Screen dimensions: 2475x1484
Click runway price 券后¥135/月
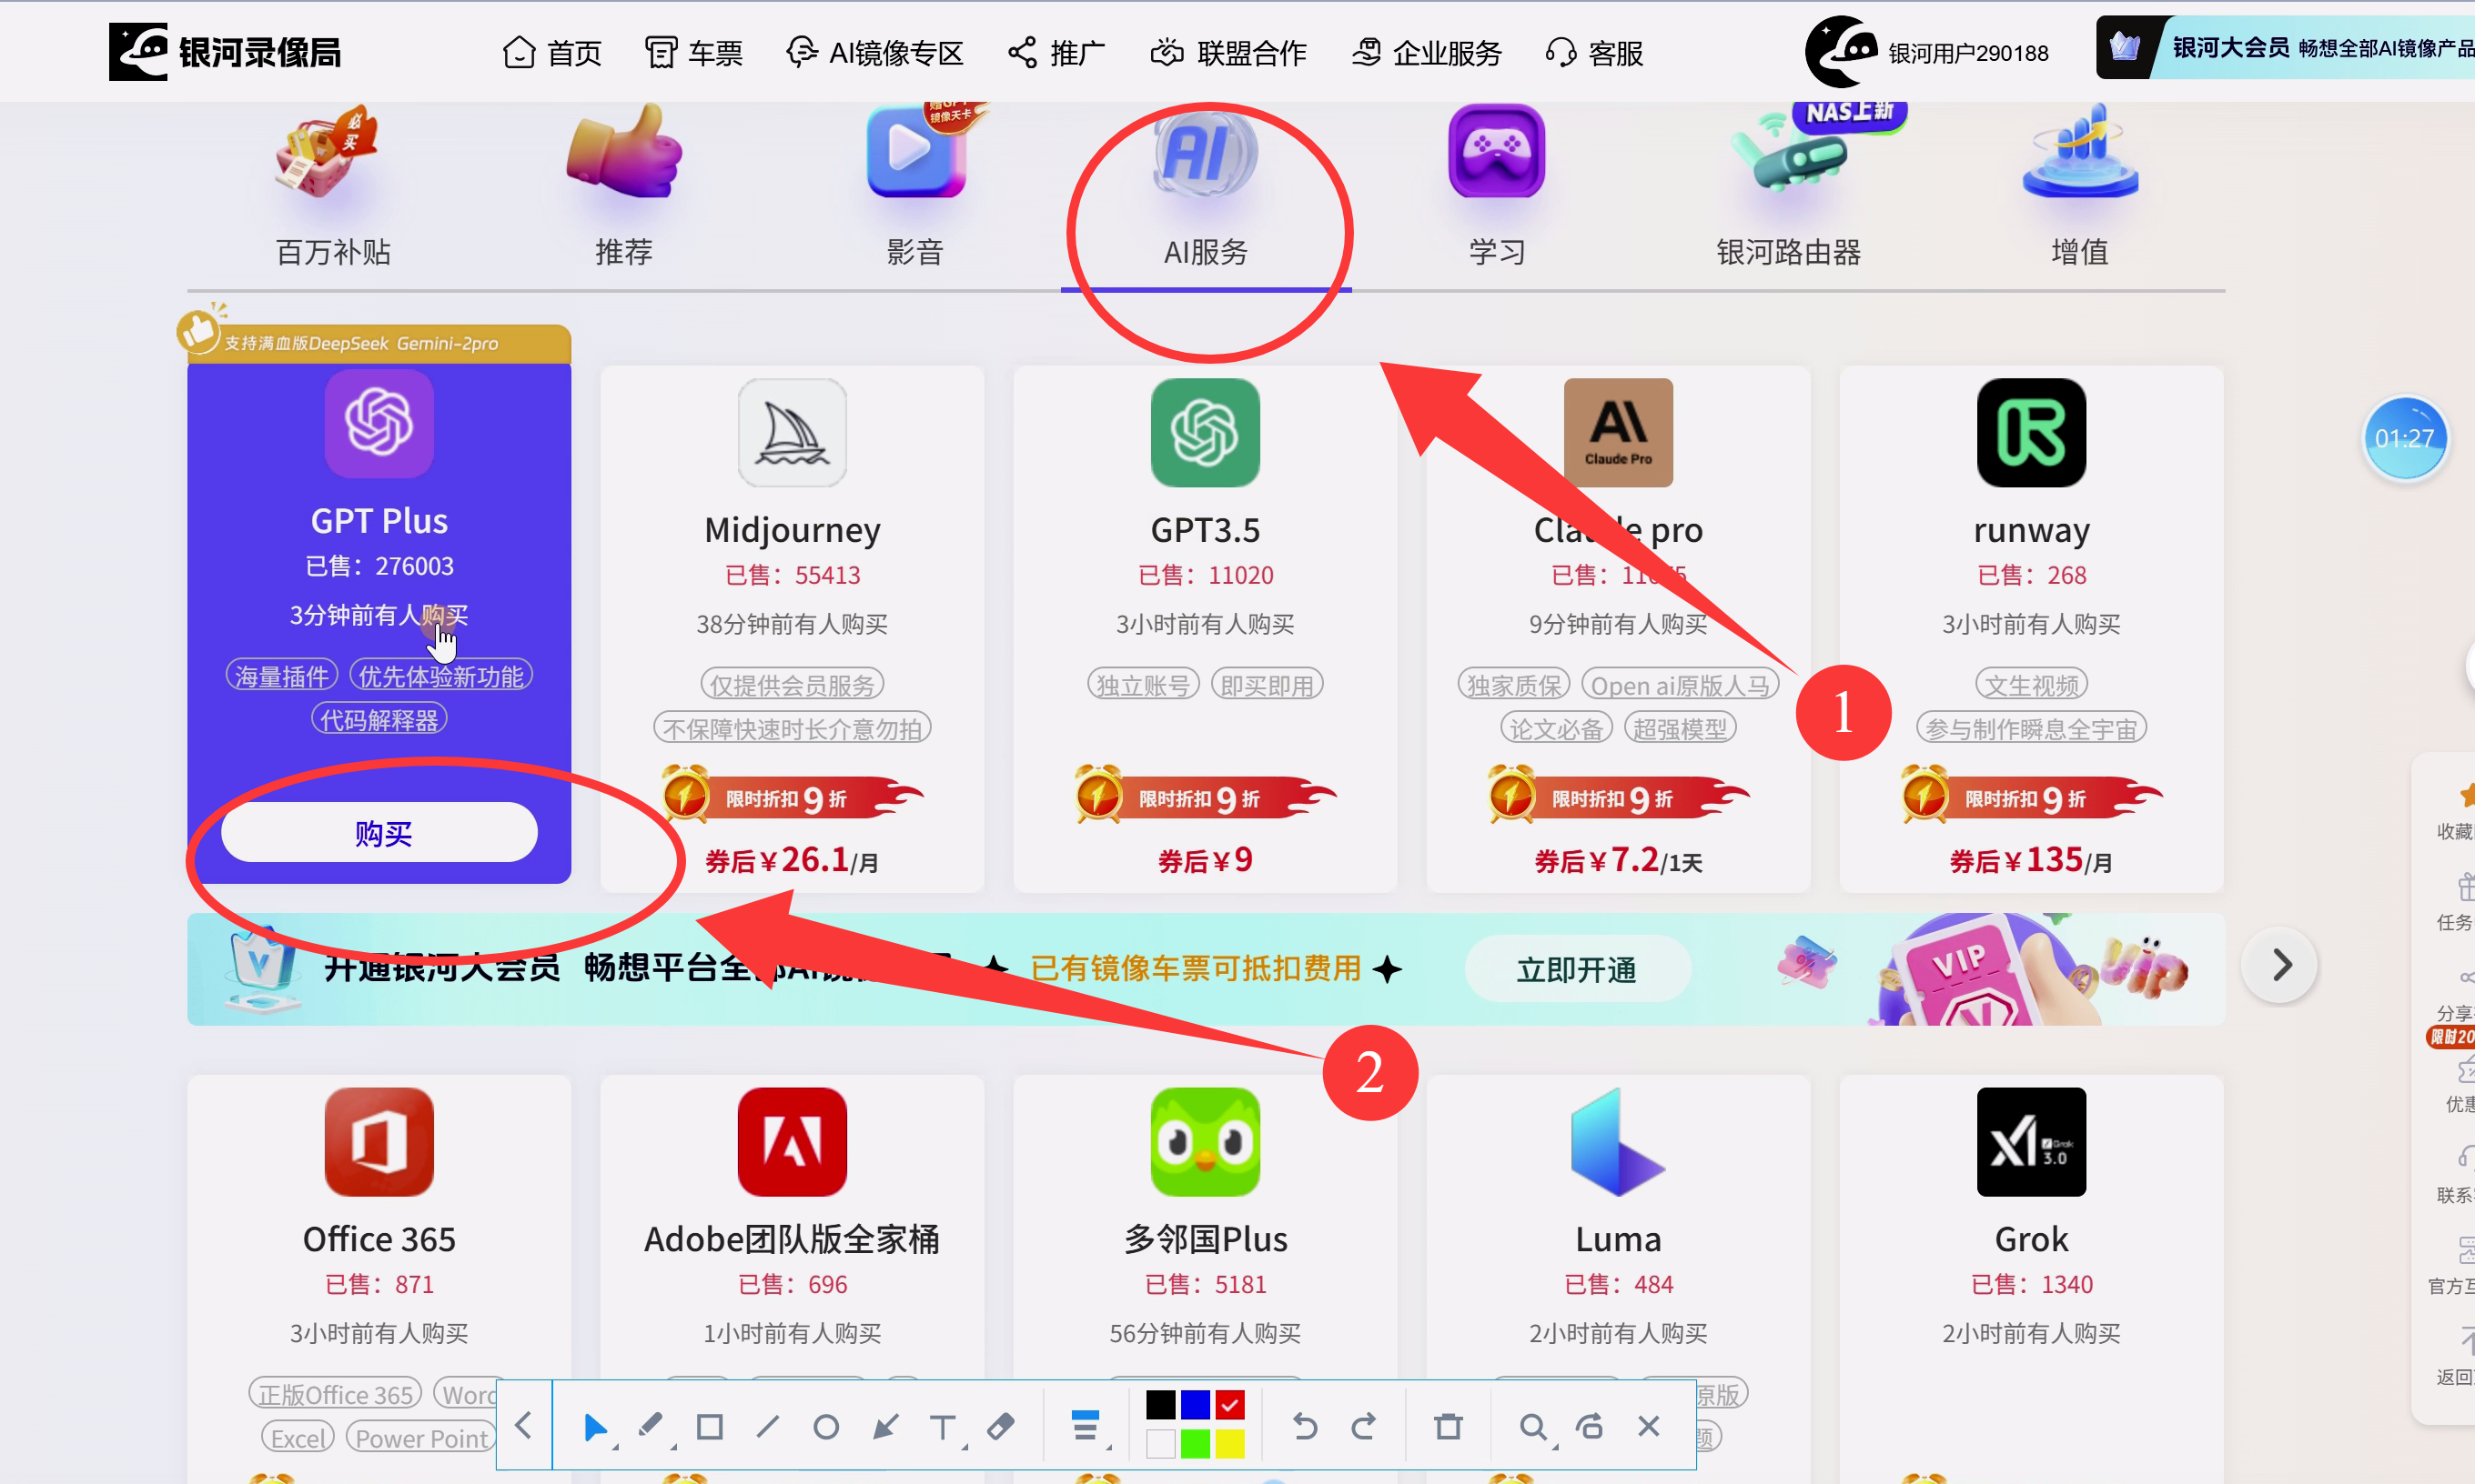[x=2031, y=860]
